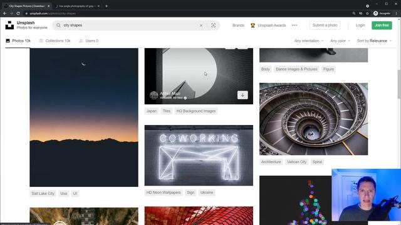Viewport: 401px width, 225px height.
Task: Click the Architecture tag
Action: click(271, 162)
